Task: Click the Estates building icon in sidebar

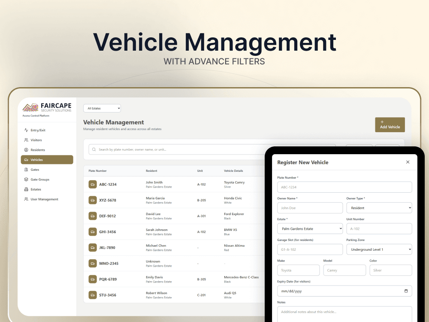Action: point(26,189)
